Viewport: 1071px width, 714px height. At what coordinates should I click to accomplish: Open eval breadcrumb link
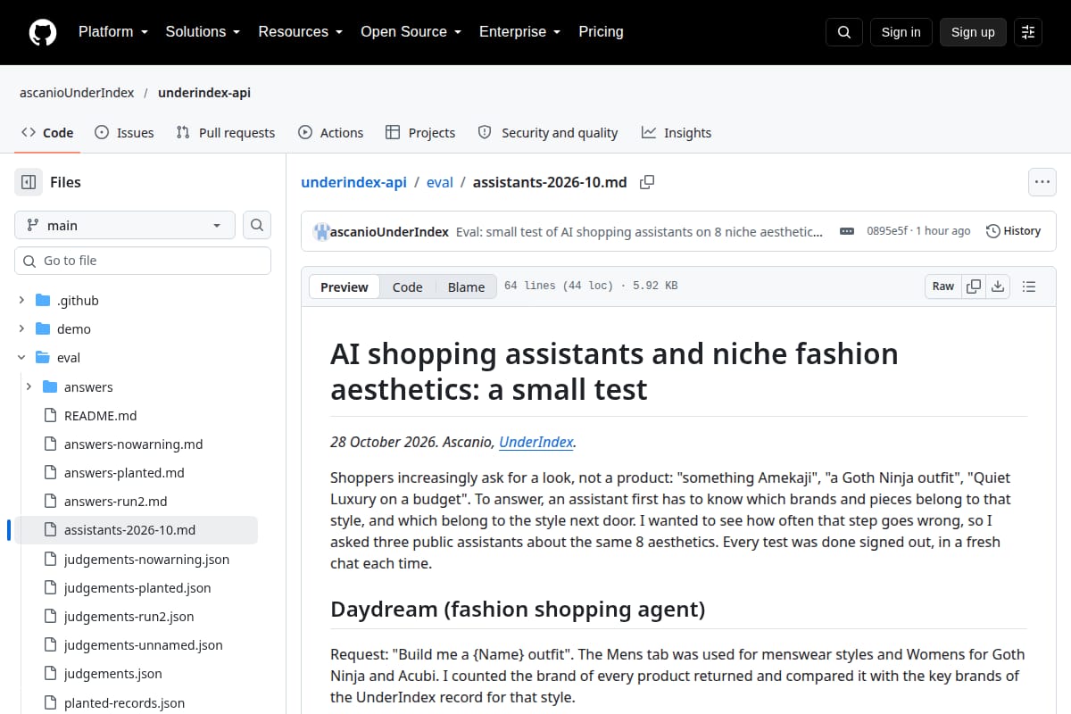pos(440,182)
